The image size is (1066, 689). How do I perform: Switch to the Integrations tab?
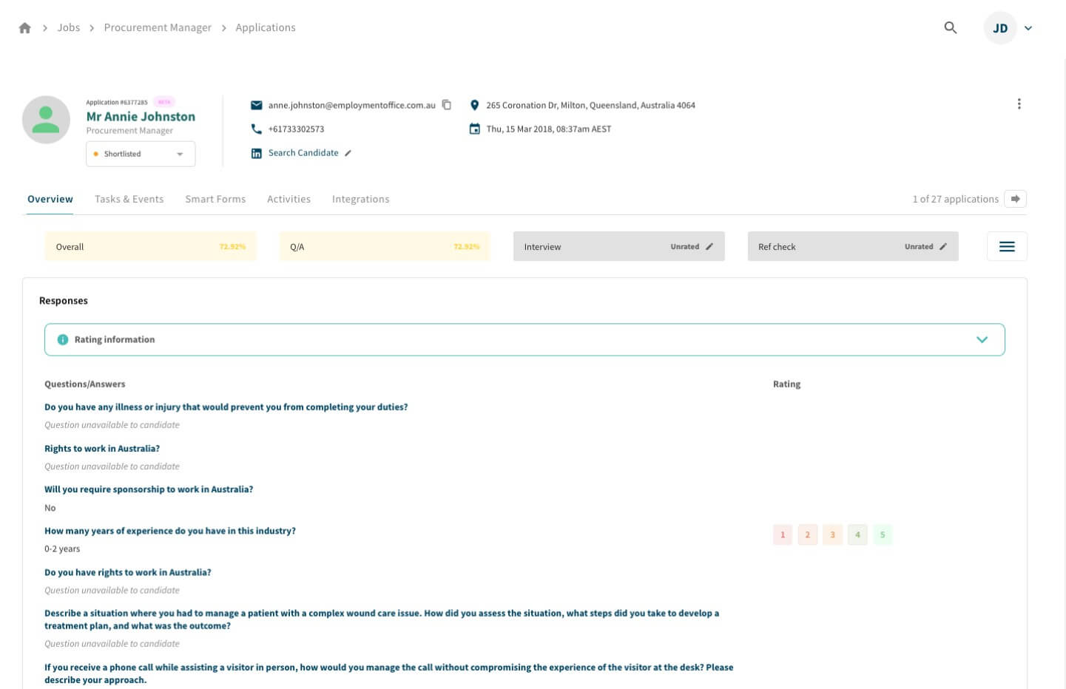point(361,199)
